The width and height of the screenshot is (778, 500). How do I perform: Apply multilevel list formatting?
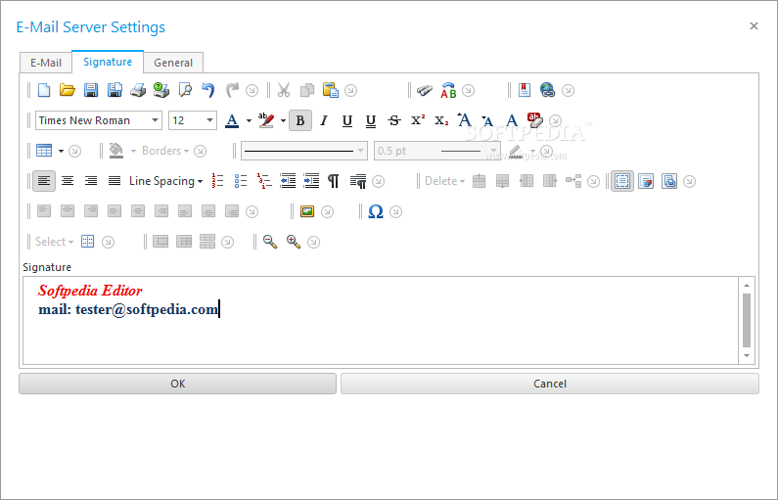pyautogui.click(x=264, y=181)
